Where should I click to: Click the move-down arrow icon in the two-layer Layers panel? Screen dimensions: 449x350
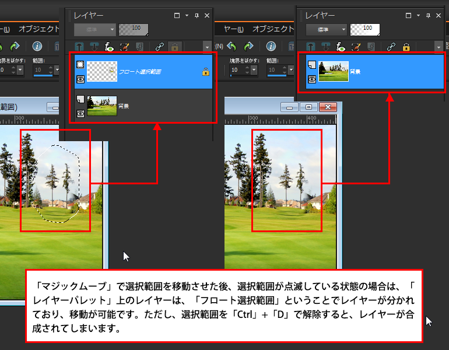pos(94,47)
